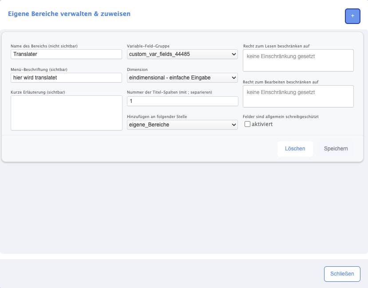Open the Variable-Feld-Gruppe dropdown

[x=182, y=54]
